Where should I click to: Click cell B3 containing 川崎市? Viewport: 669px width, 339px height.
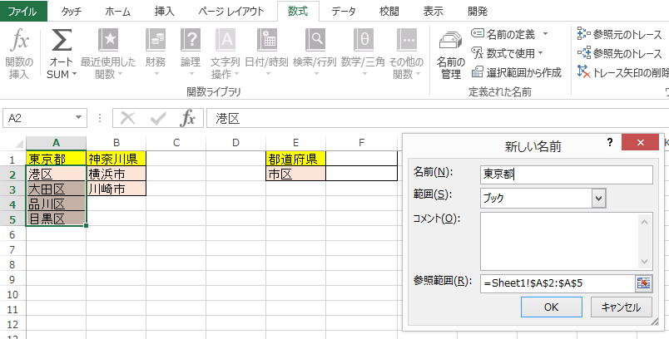click(x=116, y=189)
